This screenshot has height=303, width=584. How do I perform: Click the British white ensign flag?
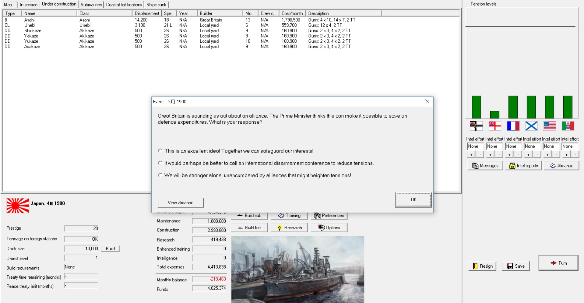[495, 126]
